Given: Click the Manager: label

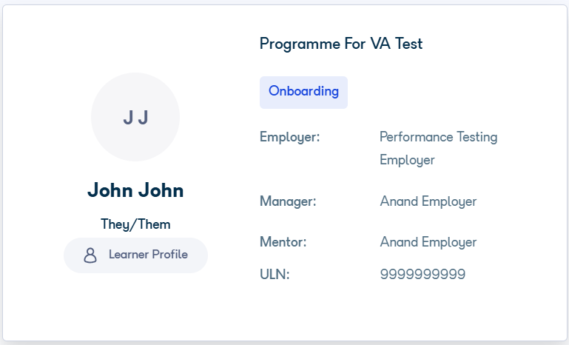Looking at the screenshot, I should 288,201.
